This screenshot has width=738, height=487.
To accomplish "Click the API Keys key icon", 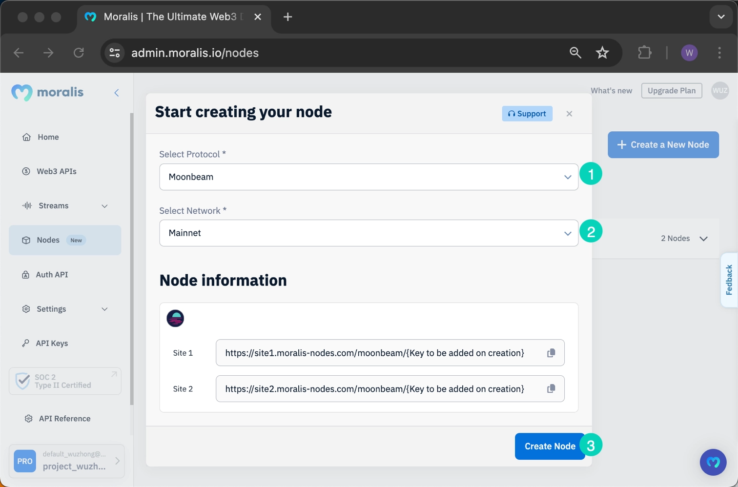I will click(x=25, y=343).
